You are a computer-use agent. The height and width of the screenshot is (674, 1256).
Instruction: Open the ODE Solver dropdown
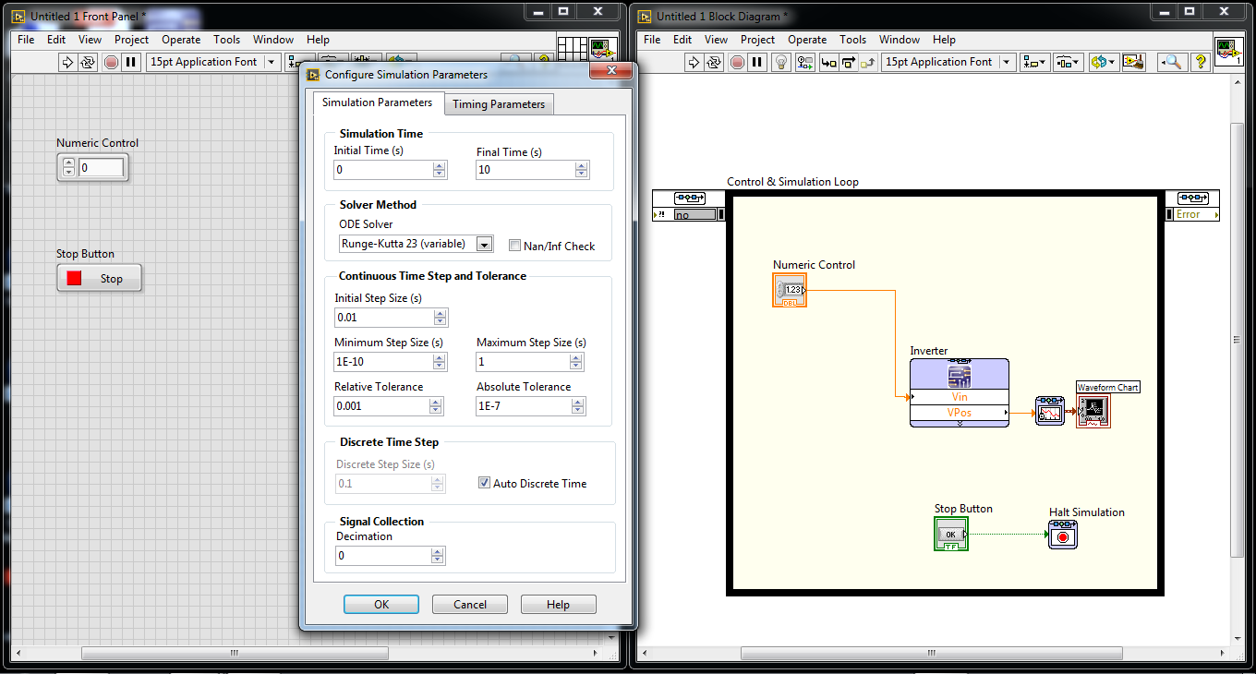click(x=483, y=244)
